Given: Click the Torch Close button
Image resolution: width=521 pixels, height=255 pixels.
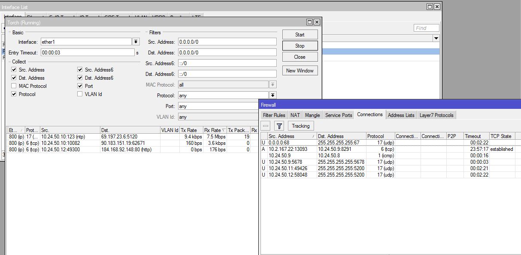Looking at the screenshot, I should pos(300,57).
